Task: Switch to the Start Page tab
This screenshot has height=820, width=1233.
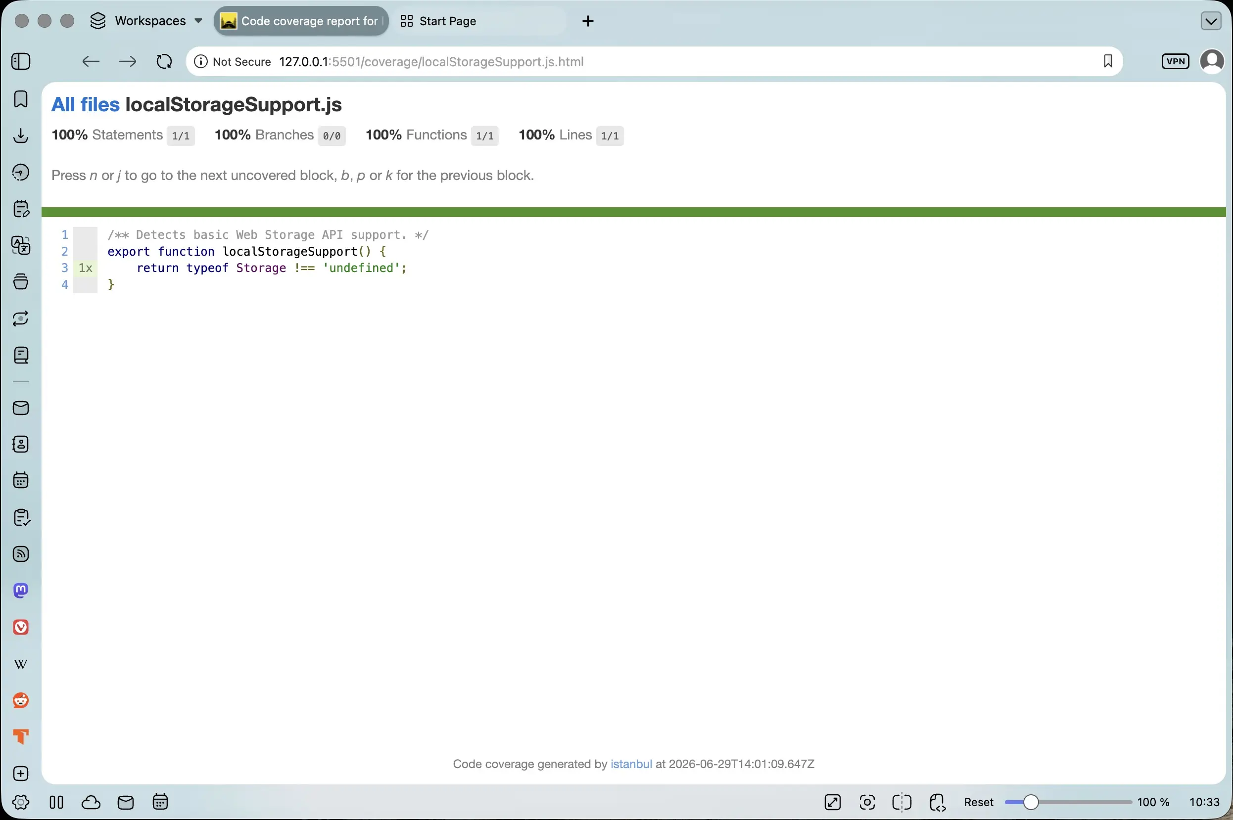Action: [478, 21]
